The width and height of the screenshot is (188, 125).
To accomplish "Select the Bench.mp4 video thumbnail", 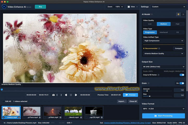I will pos(73,111).
